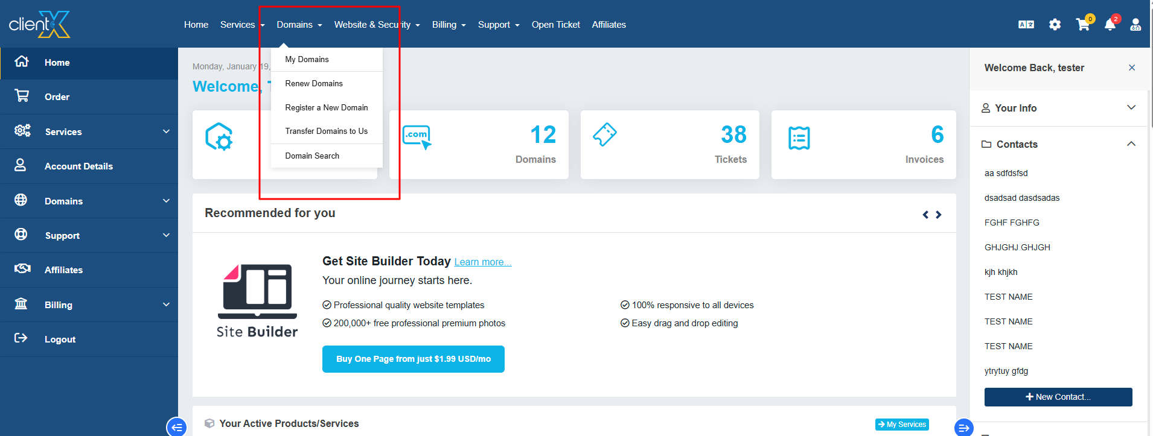Collapse left sidebar with round arrow button

[176, 427]
